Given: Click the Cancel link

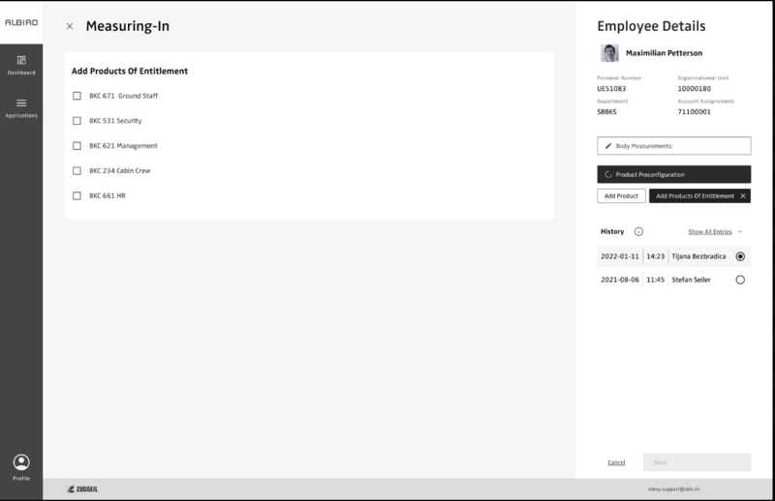Looking at the screenshot, I should click(x=616, y=462).
